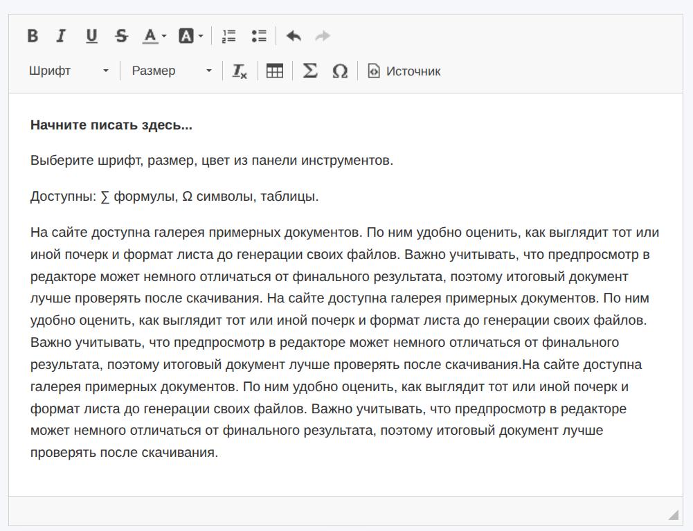Undo the last change
This screenshot has width=693, height=531.
(294, 35)
